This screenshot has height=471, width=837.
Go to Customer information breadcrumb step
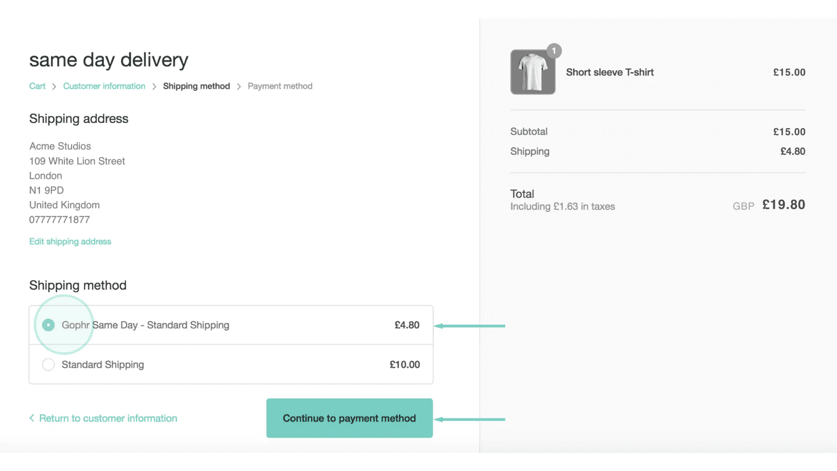pyautogui.click(x=104, y=86)
